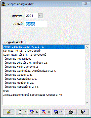Click the open folder icon button

[9, 112]
